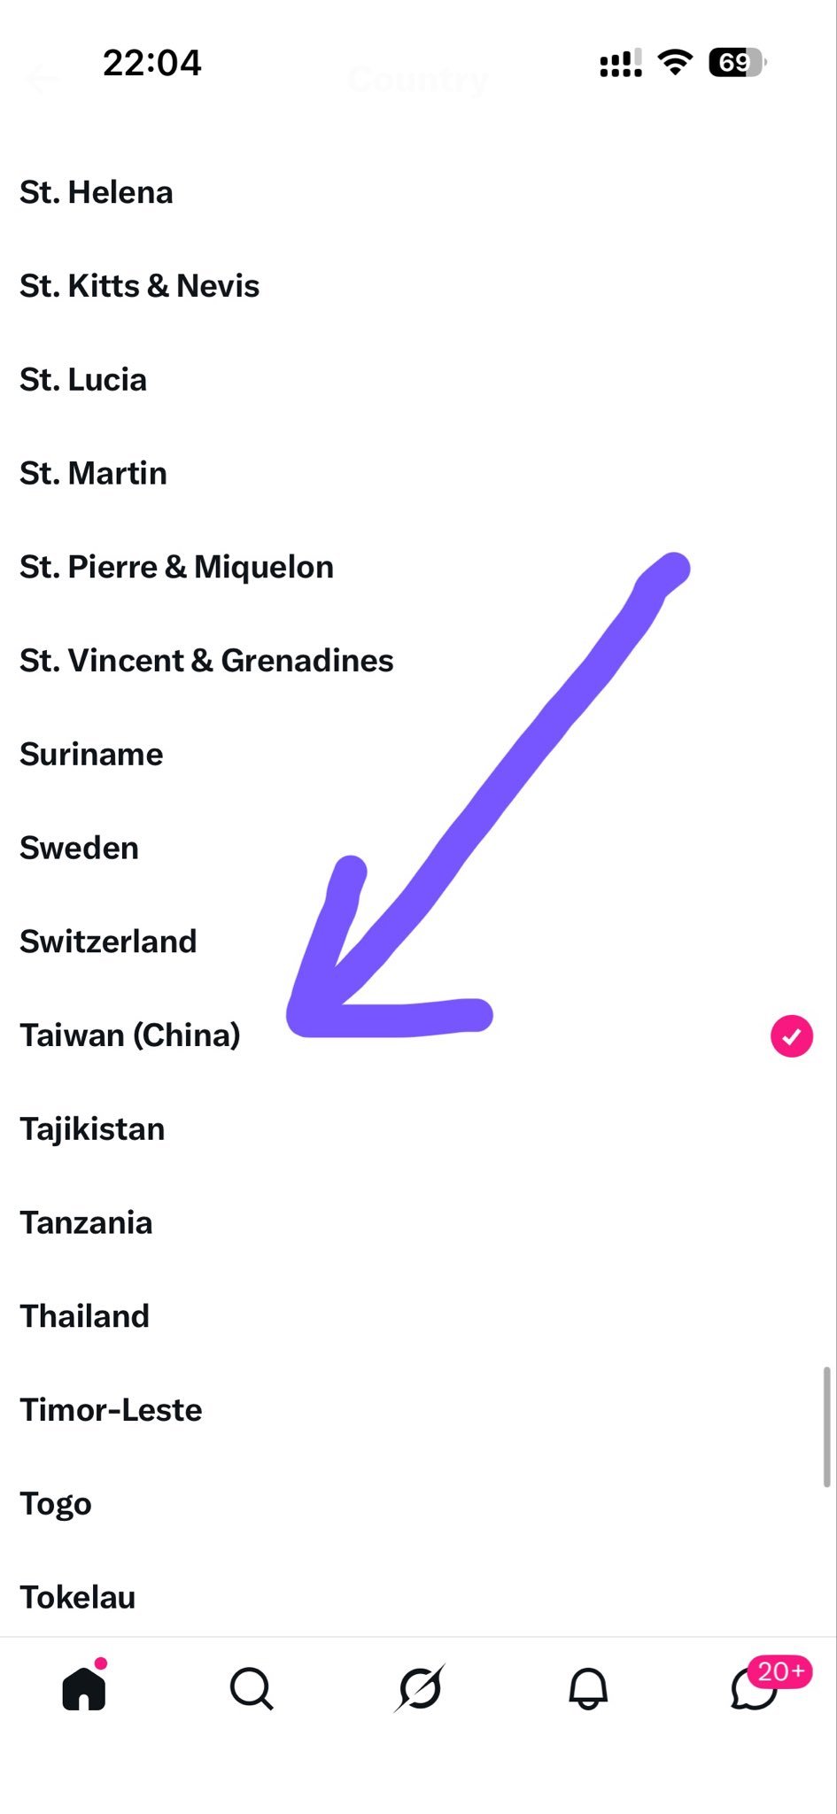The image size is (837, 1814).
Task: Tap the 22:04 clock in status bar
Action: [152, 63]
